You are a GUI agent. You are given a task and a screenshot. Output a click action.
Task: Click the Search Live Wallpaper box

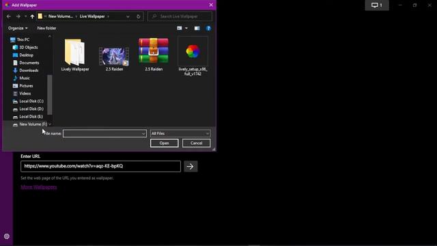pos(180,16)
